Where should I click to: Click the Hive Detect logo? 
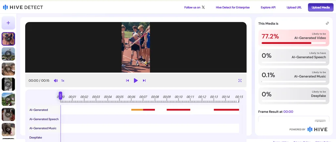23,7
